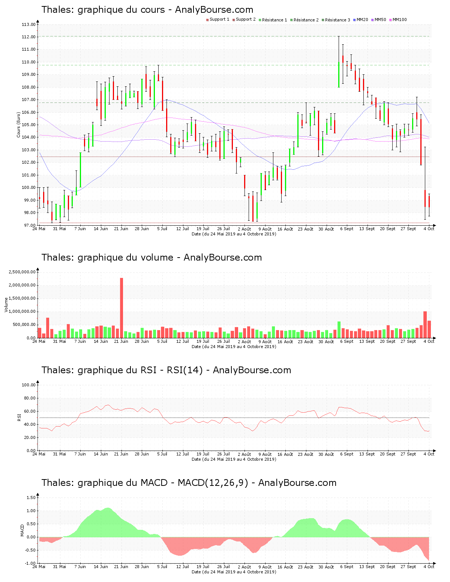Click '24 Mai' date on price chart
Screen dimensions: 450x582
(x=39, y=229)
